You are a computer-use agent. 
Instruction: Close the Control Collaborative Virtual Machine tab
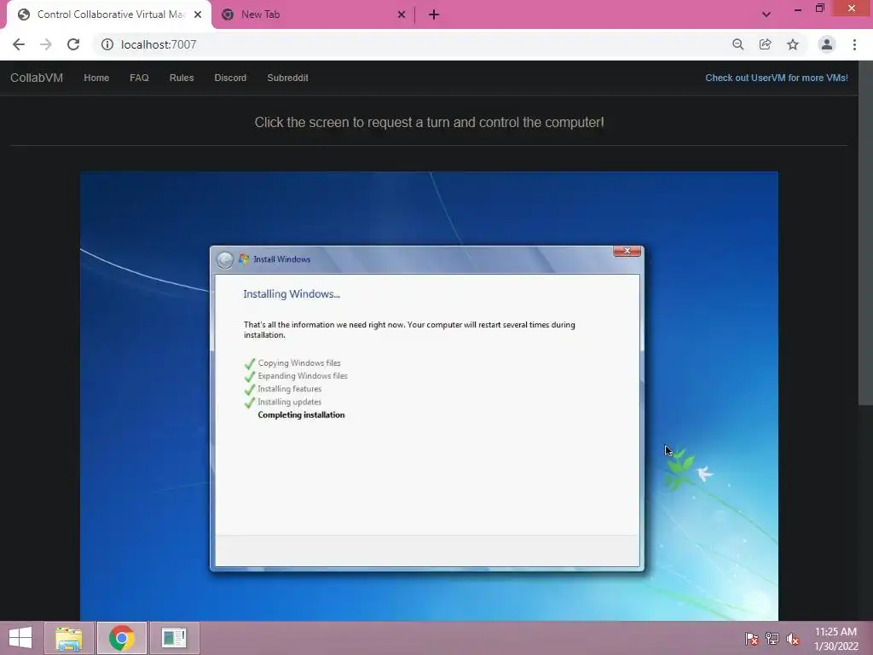point(198,14)
